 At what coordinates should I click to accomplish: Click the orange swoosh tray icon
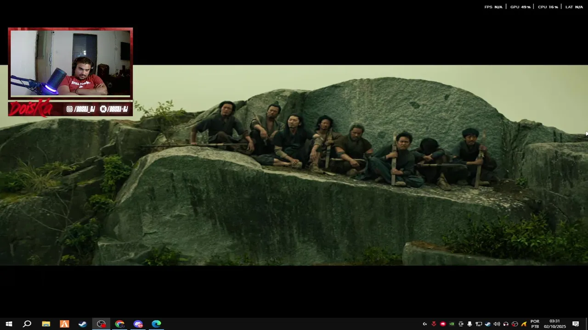click(524, 324)
